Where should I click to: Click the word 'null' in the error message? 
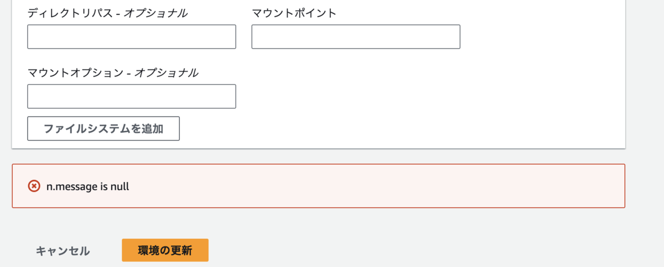[x=120, y=186]
